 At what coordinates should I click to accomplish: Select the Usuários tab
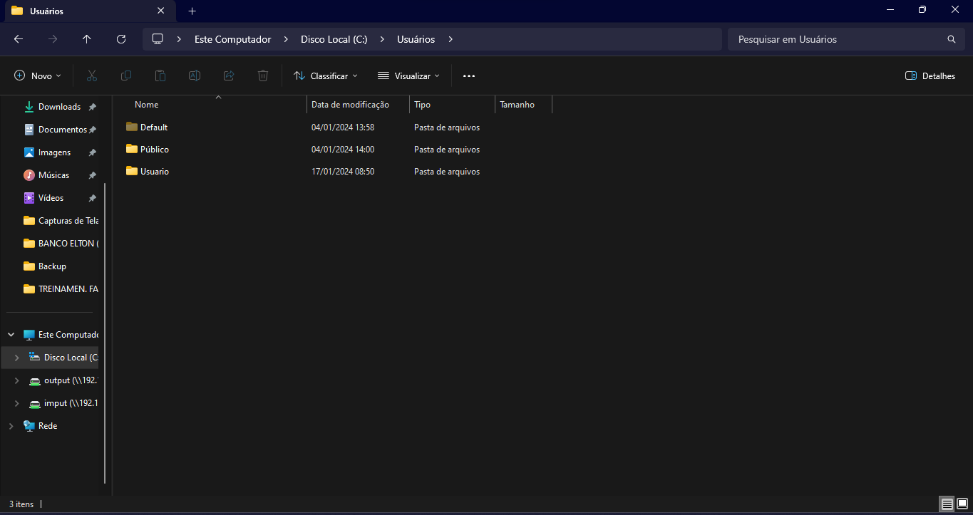coord(78,11)
